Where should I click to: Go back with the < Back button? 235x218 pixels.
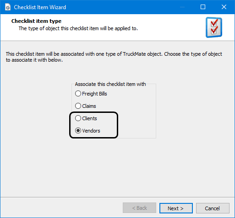click(x=139, y=208)
